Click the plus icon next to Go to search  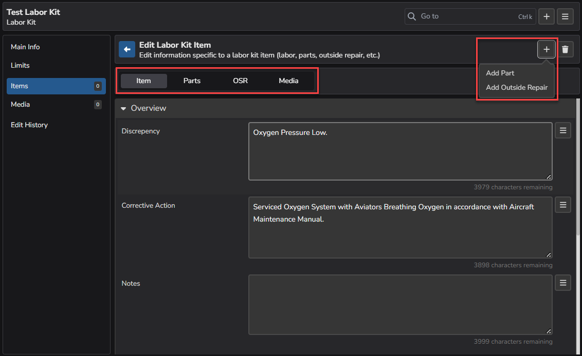[546, 16]
